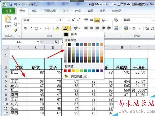This screenshot has width=155, height=116.
Task: Click the Merge and Center icon
Action: pyautogui.click(x=116, y=28)
